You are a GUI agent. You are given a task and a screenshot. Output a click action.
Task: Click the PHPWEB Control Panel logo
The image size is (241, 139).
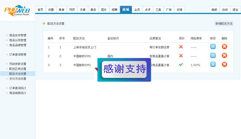[x=17, y=11]
